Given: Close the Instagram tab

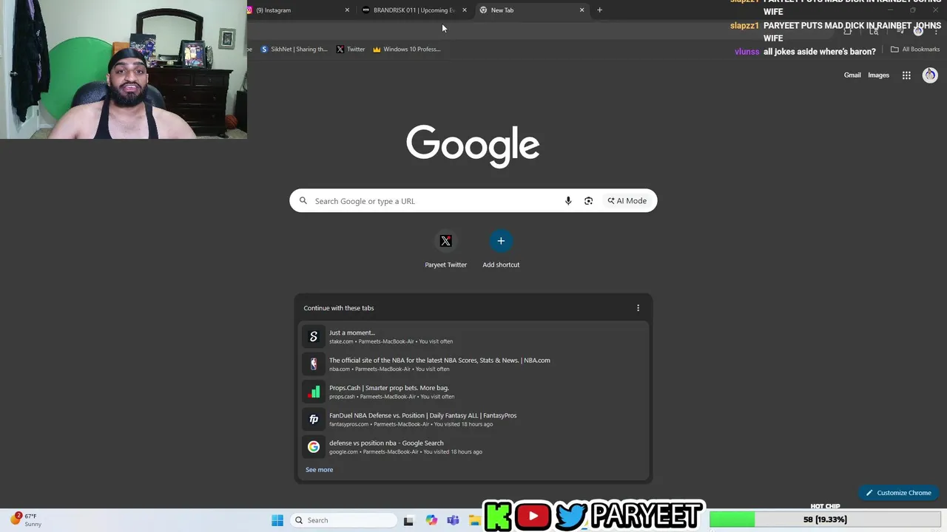Looking at the screenshot, I should coord(347,10).
